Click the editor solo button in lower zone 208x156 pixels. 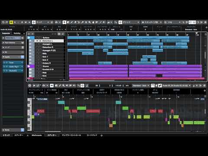point(30,86)
